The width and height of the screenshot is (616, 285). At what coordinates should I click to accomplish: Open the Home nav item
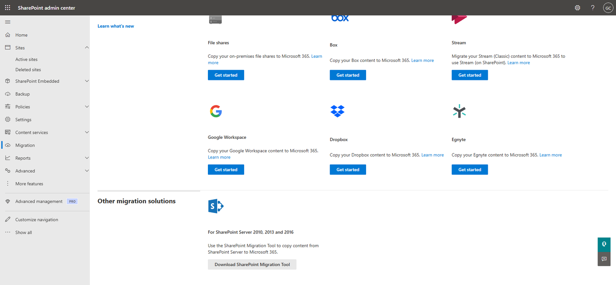pyautogui.click(x=45, y=35)
